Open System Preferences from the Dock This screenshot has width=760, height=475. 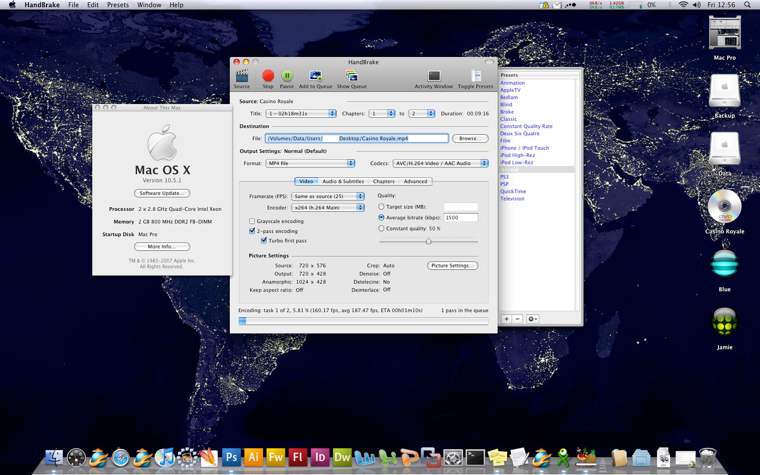pyautogui.click(x=453, y=457)
